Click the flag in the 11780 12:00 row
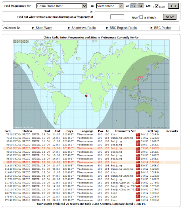The image size is (184, 208). coord(138,186)
